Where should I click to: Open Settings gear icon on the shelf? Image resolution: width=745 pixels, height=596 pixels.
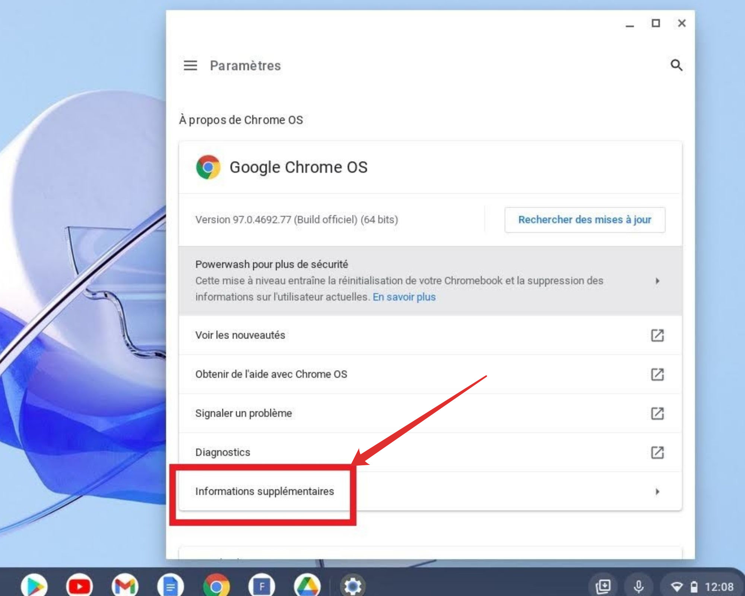(x=353, y=586)
